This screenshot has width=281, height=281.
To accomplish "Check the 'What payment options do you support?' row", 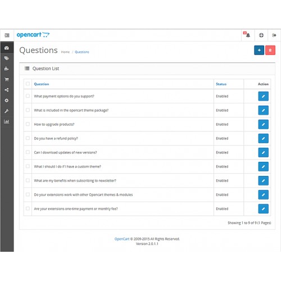I will [x=28, y=96].
